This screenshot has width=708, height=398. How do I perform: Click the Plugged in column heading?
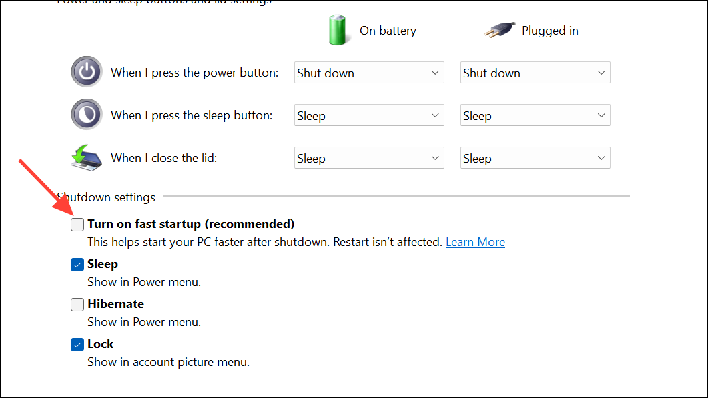550,31
